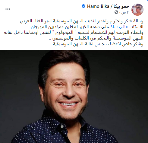Screen dimensions: 148x143
Task: Click the Arabic name حمو بيكا in header
Action: tap(121, 7)
